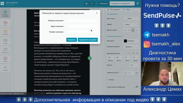Open arrow next to Сохранить и продолжить
This screenshot has height=103, width=183.
point(133,3)
